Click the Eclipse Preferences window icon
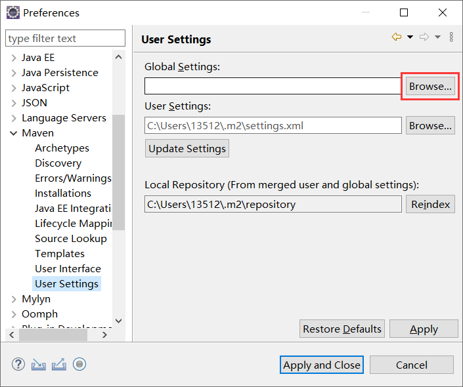This screenshot has height=387, width=463. [x=13, y=12]
